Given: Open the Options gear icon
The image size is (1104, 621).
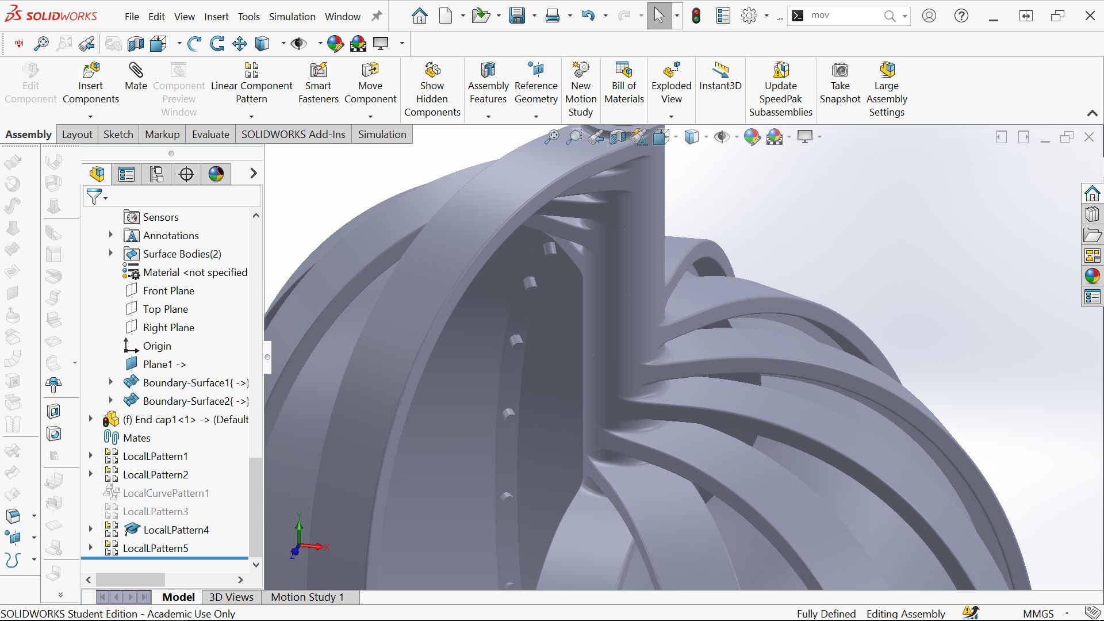Looking at the screenshot, I should click(749, 16).
